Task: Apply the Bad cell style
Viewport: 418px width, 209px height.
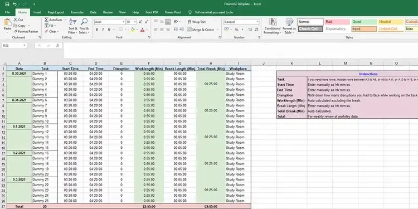Action: coord(338,22)
